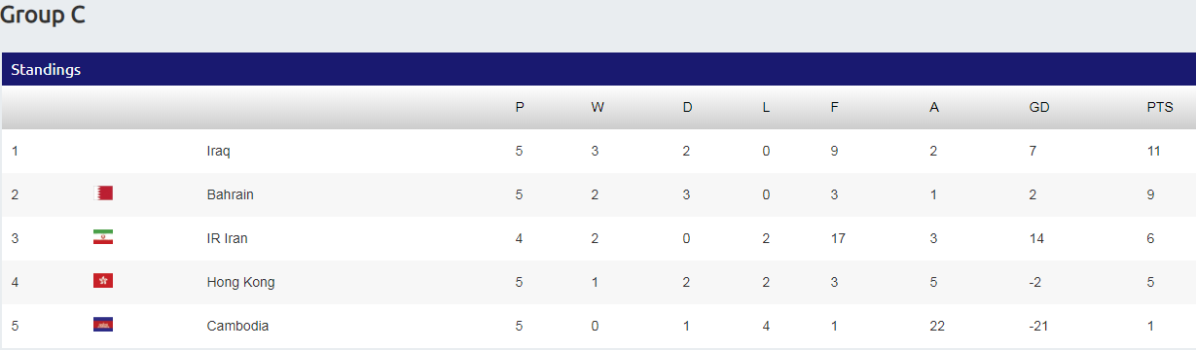The height and width of the screenshot is (350, 1196).
Task: Click the W column header
Action: (x=598, y=108)
